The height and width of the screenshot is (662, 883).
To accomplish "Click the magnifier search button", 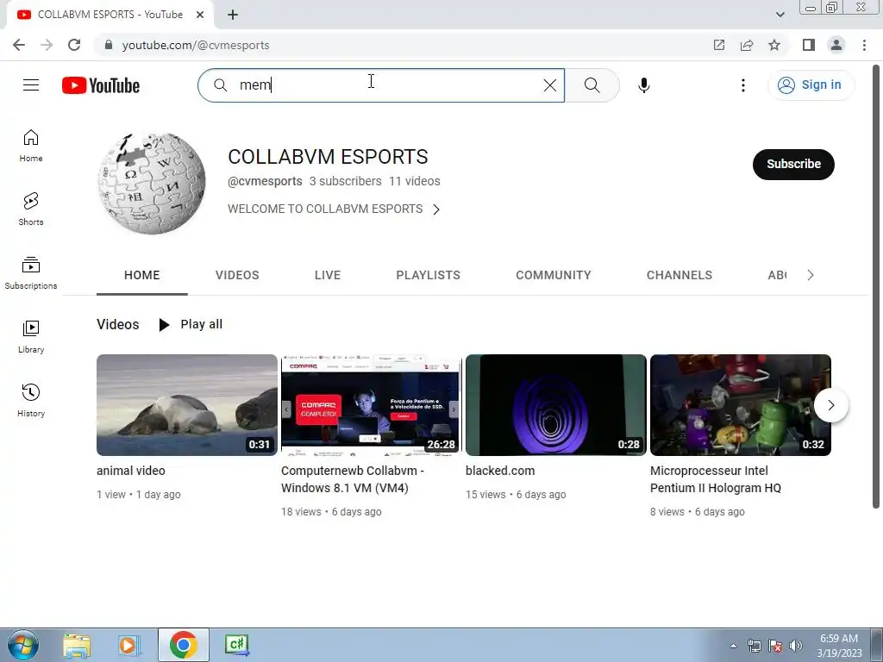I will pyautogui.click(x=592, y=85).
